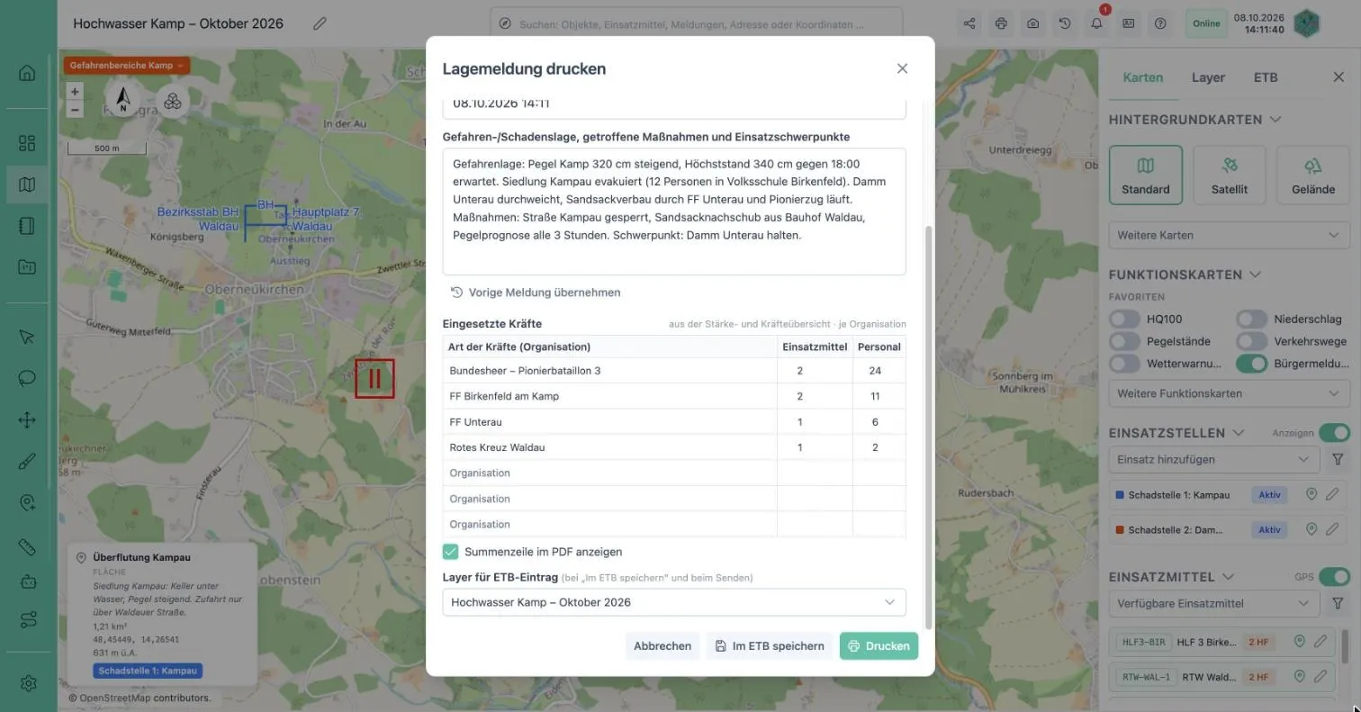
Task: Switch to the ETB tab
Action: click(1266, 77)
